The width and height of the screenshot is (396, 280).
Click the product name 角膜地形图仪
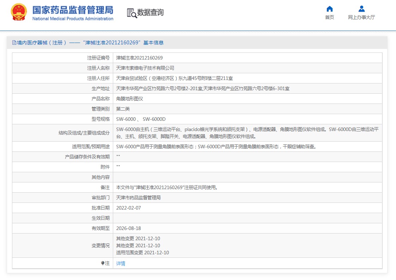129,99
